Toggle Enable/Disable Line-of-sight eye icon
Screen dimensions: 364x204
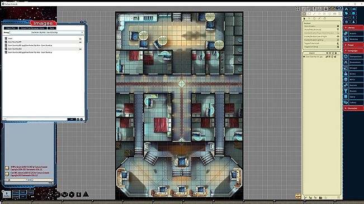click(338, 37)
